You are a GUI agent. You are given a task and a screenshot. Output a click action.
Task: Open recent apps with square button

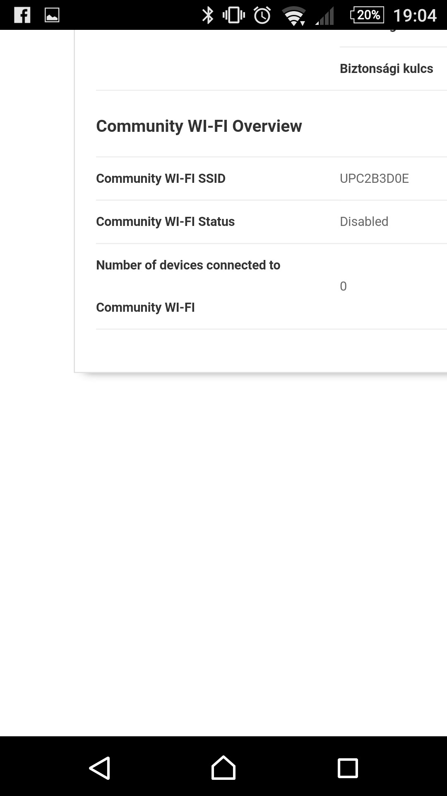(348, 768)
